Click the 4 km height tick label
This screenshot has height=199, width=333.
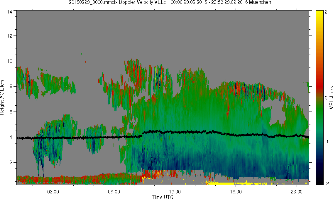[11, 137]
